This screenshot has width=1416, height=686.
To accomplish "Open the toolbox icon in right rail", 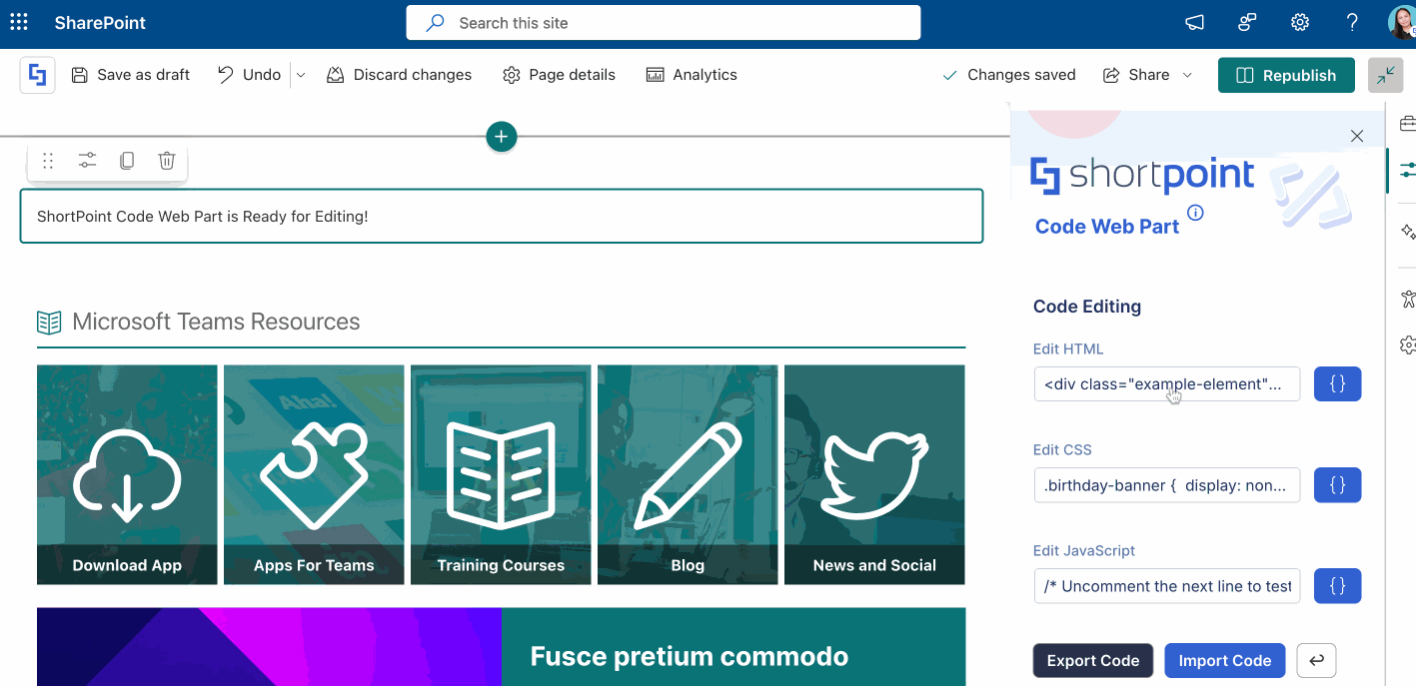I will tap(1407, 124).
